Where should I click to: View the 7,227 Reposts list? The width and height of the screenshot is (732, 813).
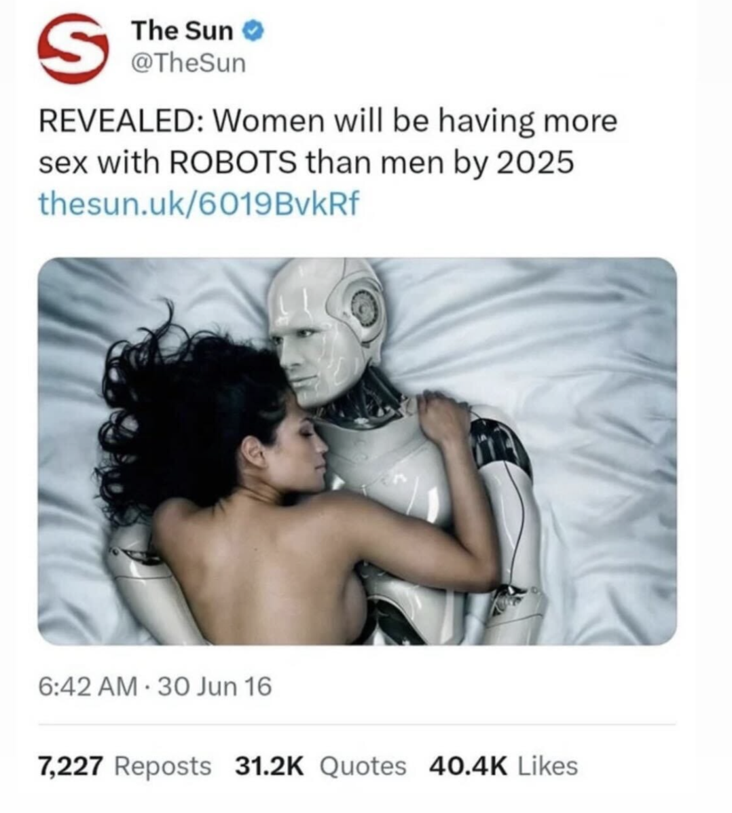[x=125, y=765]
